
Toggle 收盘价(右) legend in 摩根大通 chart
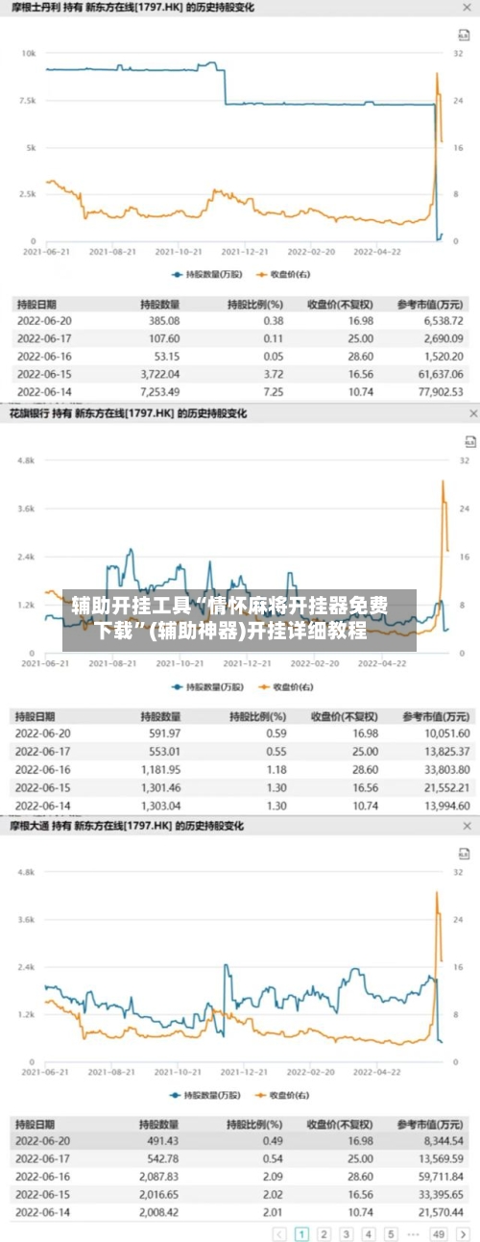click(x=282, y=1095)
